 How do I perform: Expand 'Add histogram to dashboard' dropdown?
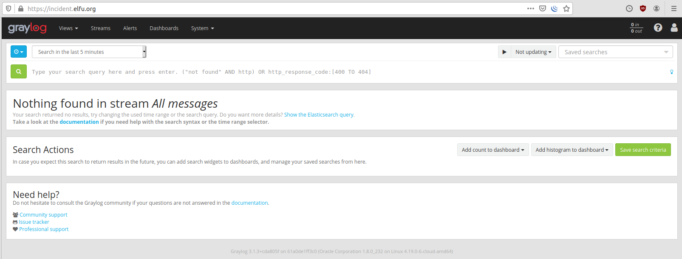(572, 150)
